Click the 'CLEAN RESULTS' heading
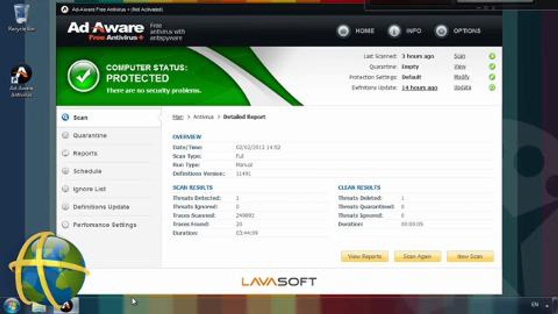The height and width of the screenshot is (314, 558). (x=359, y=188)
